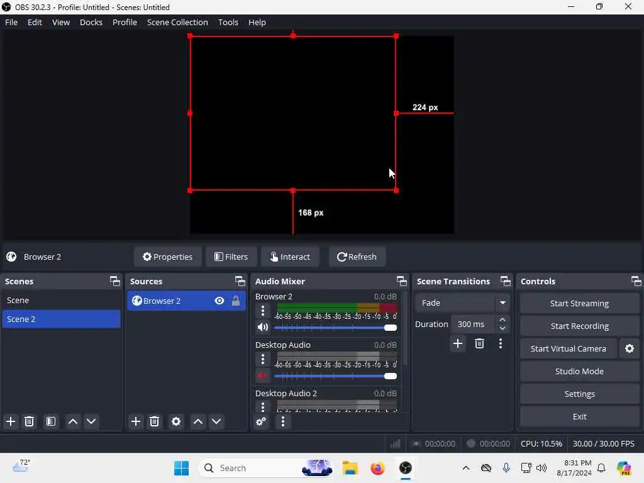644x483 pixels.
Task: Toggle Studio Mode
Action: tap(579, 371)
